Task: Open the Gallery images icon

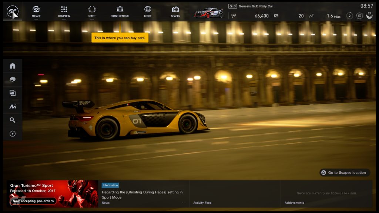Action: [x=13, y=93]
